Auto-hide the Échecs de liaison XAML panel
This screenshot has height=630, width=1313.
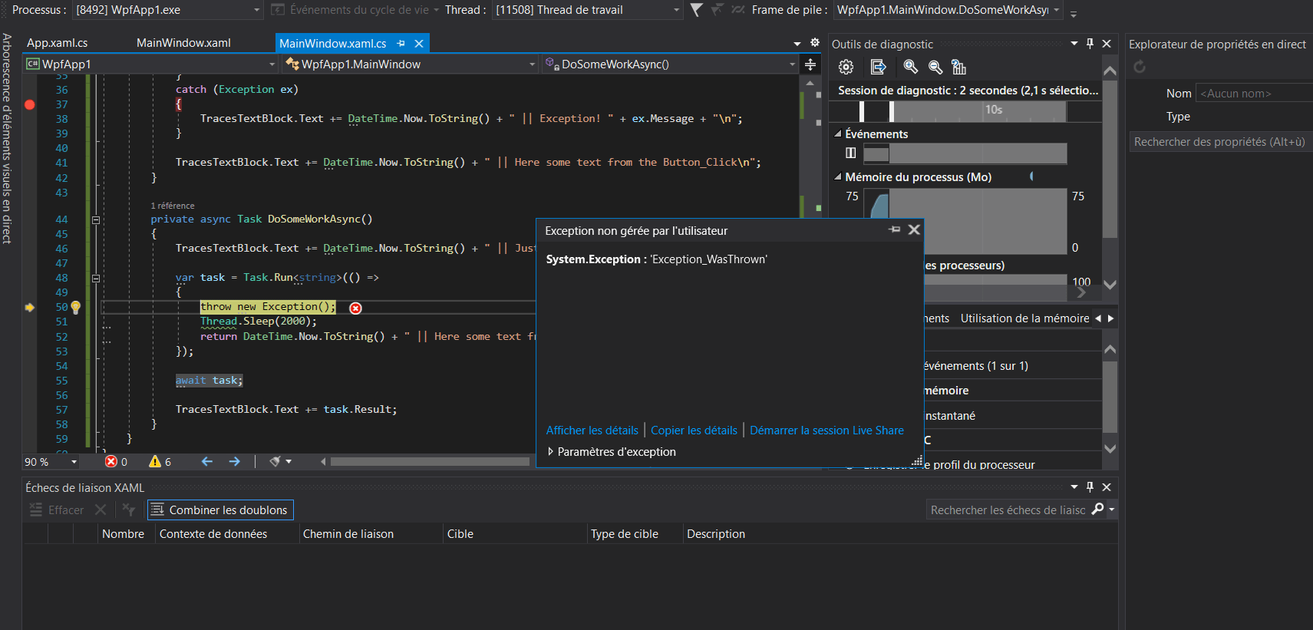tap(1090, 487)
